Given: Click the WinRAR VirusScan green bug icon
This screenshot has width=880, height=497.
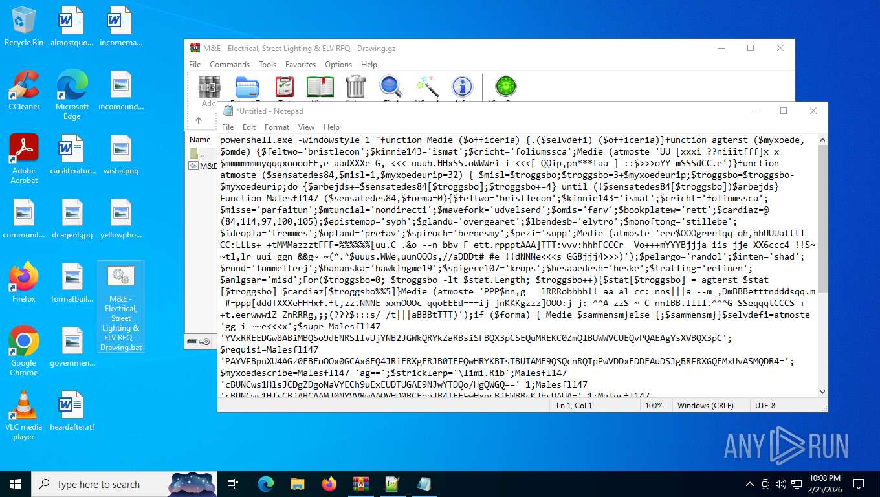Looking at the screenshot, I should (x=505, y=87).
